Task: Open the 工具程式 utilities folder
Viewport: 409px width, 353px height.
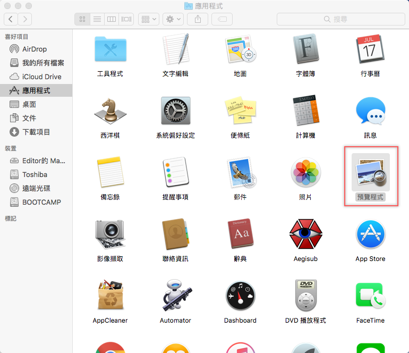Action: click(x=110, y=49)
